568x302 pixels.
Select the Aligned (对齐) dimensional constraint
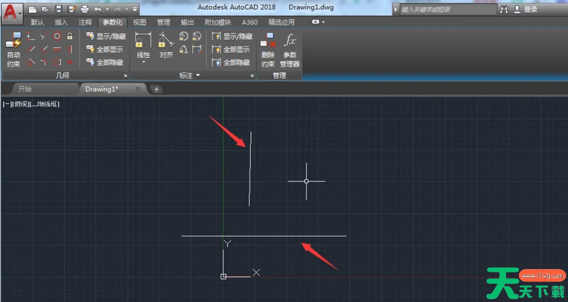[166, 46]
